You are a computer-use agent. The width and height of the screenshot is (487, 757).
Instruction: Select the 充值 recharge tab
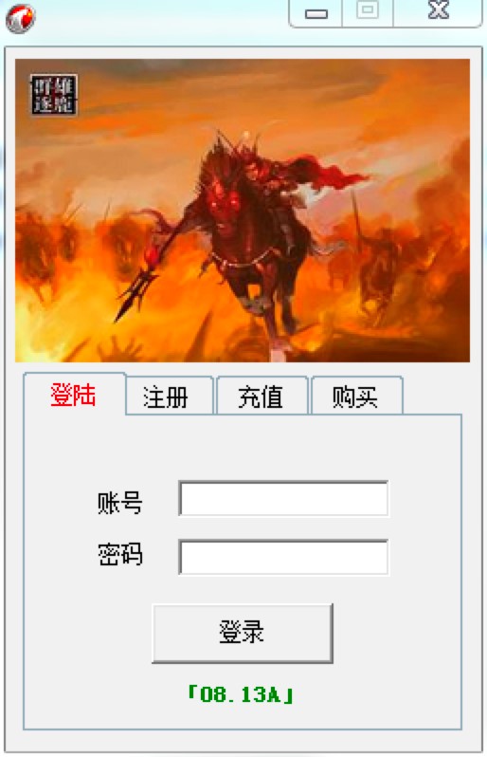[261, 397]
